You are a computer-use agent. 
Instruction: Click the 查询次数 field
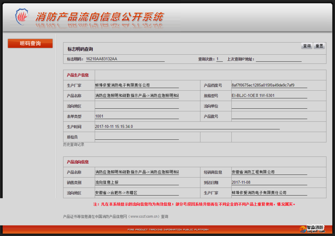click(219, 59)
